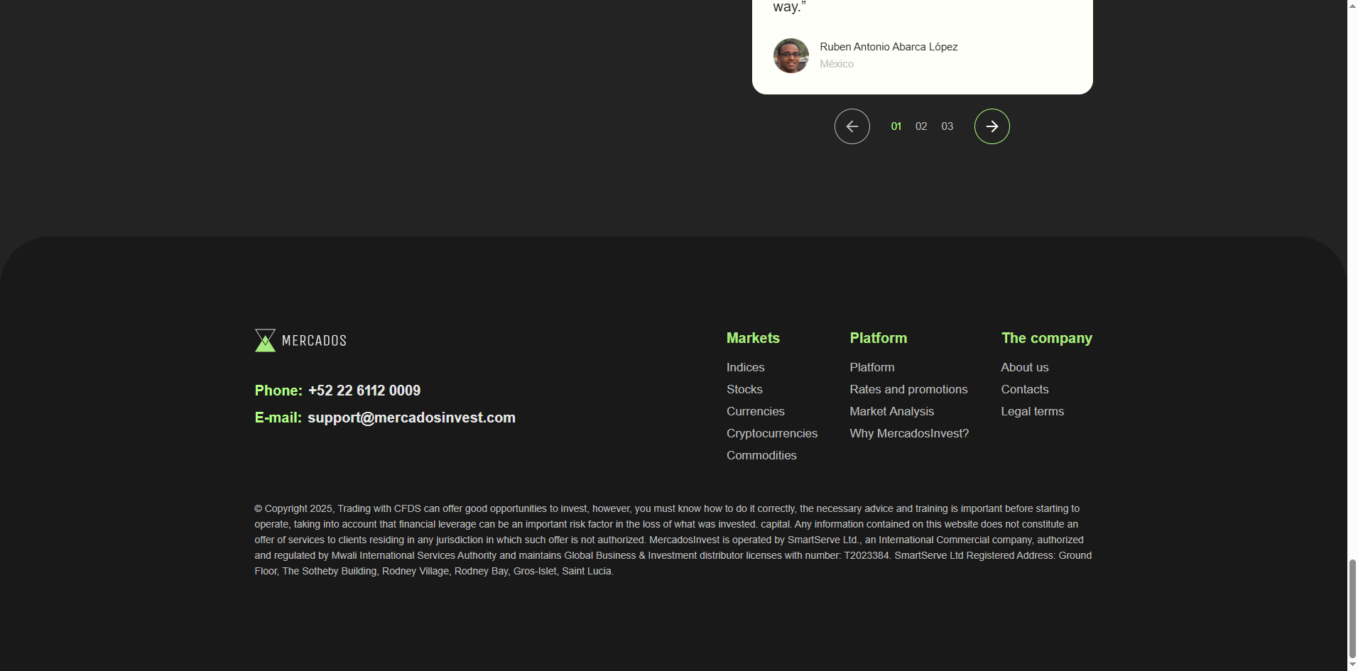The height and width of the screenshot is (671, 1358).
Task: Click the previous testimonial arrow button
Action: click(852, 126)
